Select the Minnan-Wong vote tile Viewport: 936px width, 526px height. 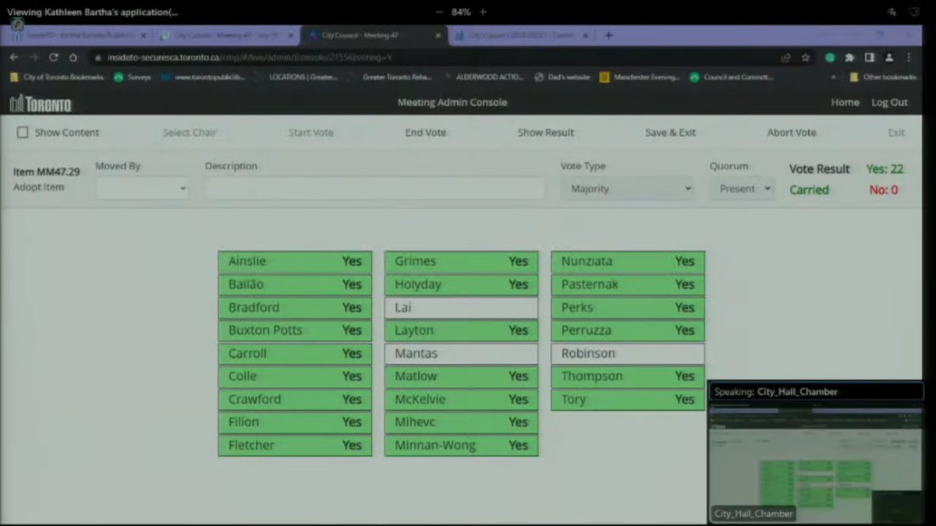(461, 446)
